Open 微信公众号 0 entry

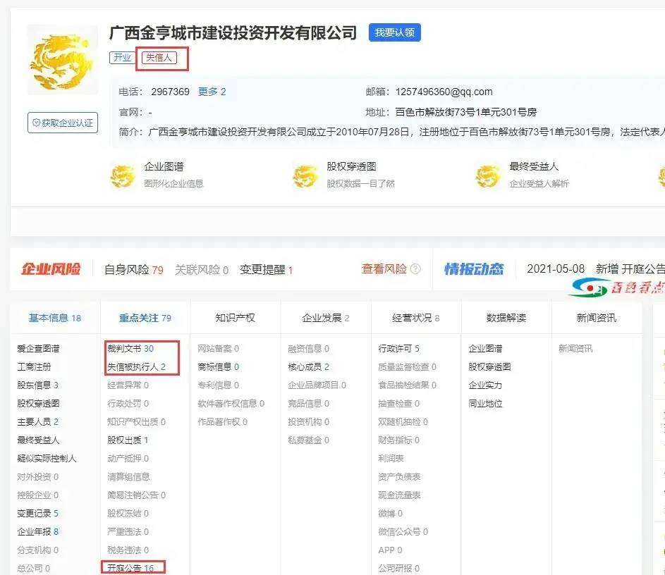[403, 532]
